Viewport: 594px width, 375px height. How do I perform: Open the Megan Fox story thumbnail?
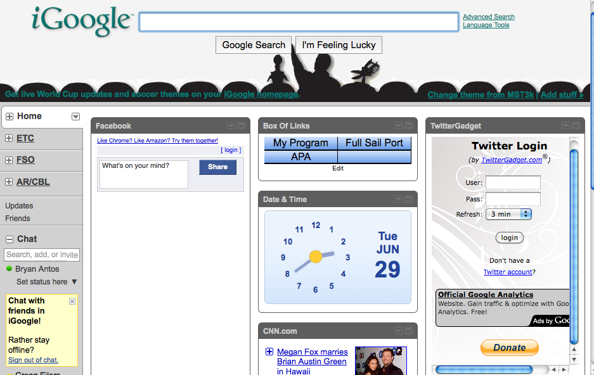click(x=381, y=360)
